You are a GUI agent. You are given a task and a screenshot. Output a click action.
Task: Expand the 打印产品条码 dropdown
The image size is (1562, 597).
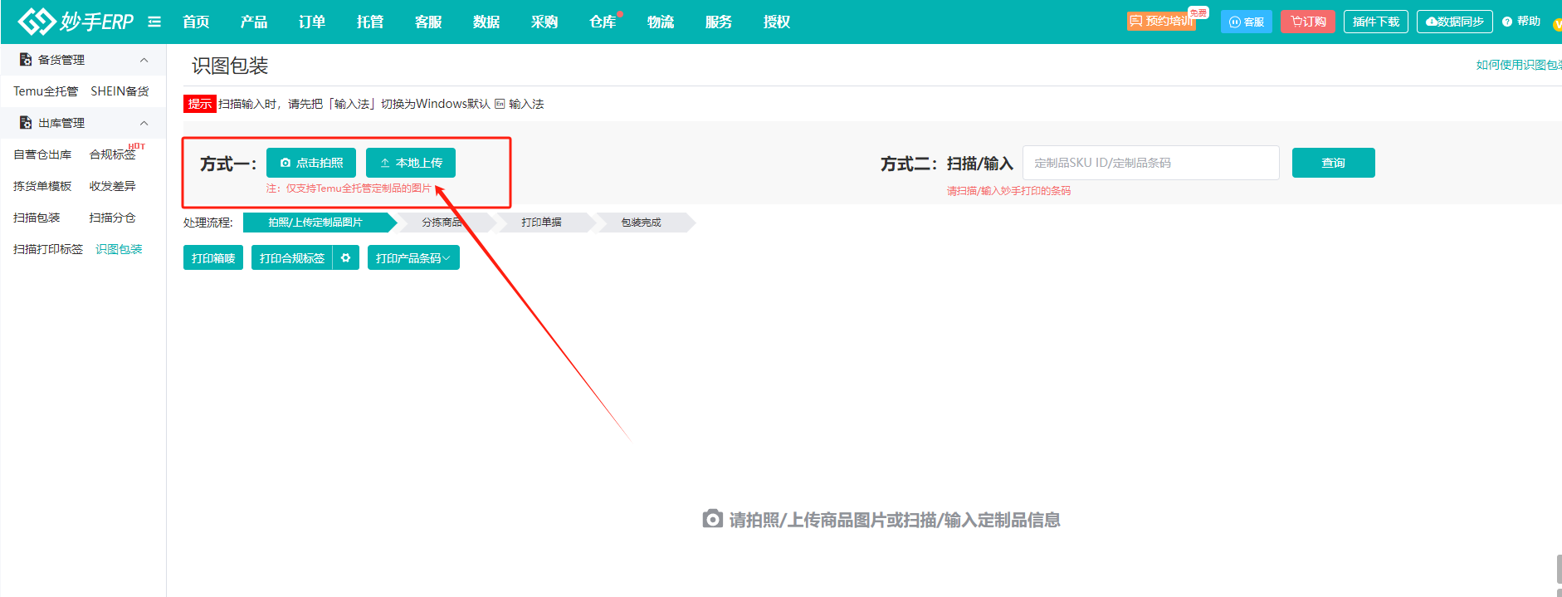pos(413,258)
